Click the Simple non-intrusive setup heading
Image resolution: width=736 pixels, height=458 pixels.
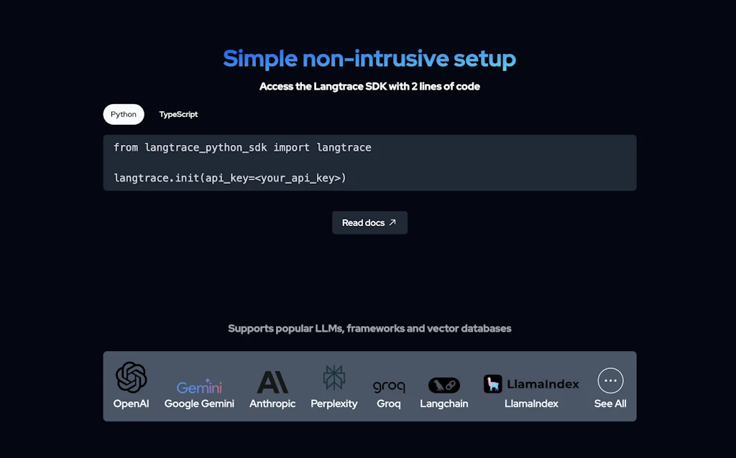(369, 58)
